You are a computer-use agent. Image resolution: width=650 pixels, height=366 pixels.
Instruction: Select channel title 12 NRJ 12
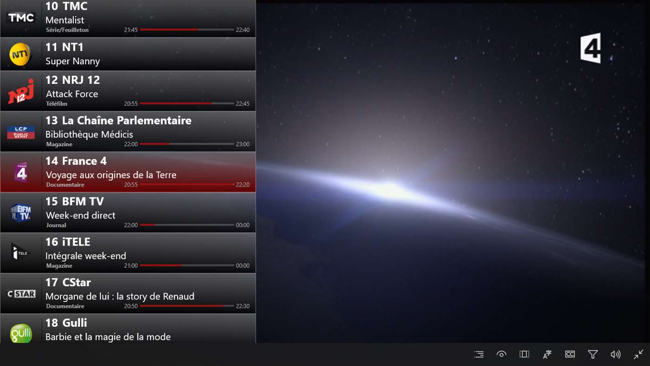click(x=72, y=80)
